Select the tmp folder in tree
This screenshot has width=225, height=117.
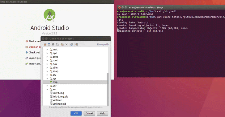coord(75,82)
